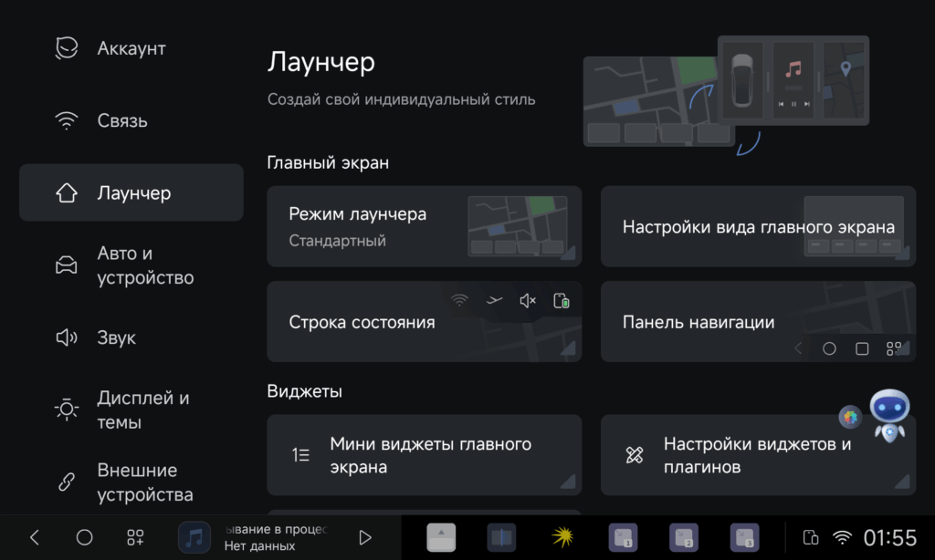Open Режим лаунчера card
Viewport: 935px width, 560px height.
point(424,226)
